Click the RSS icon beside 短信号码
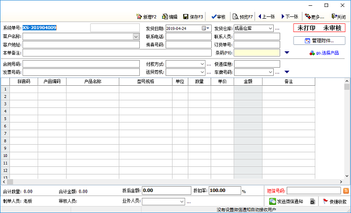Image resolution: width=351 pixels, height=213 pixels. click(346, 191)
